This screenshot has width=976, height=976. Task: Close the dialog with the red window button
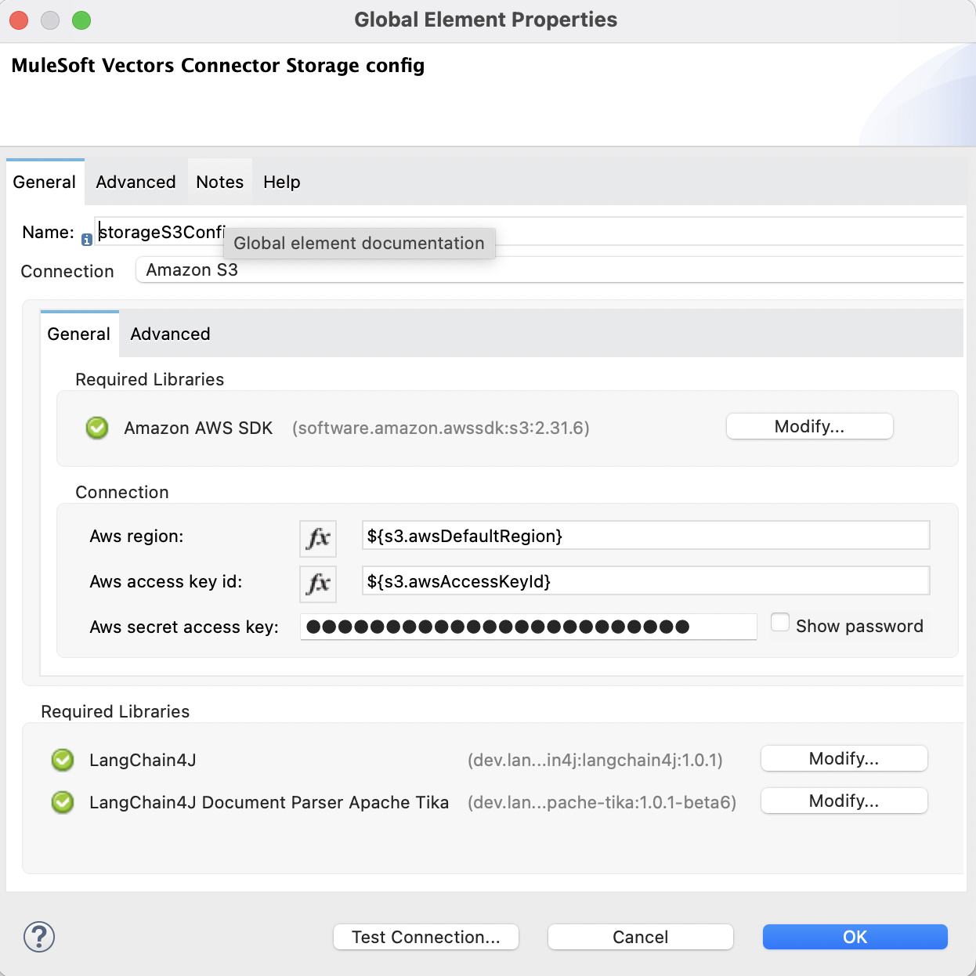coord(19,20)
